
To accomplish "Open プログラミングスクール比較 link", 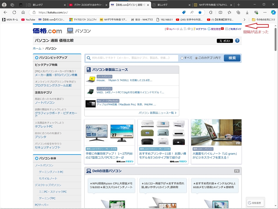I will 53,85.
